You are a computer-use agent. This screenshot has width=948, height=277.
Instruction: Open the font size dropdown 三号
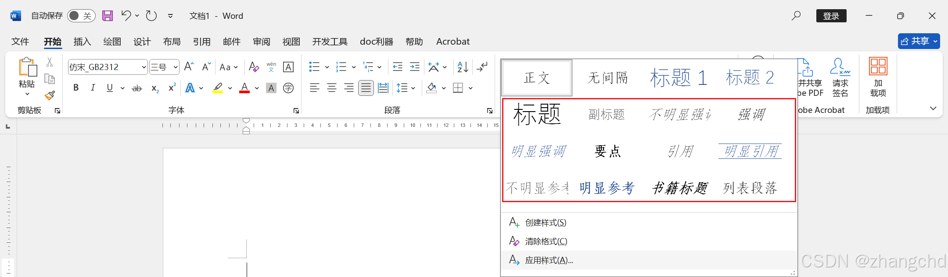coord(176,67)
